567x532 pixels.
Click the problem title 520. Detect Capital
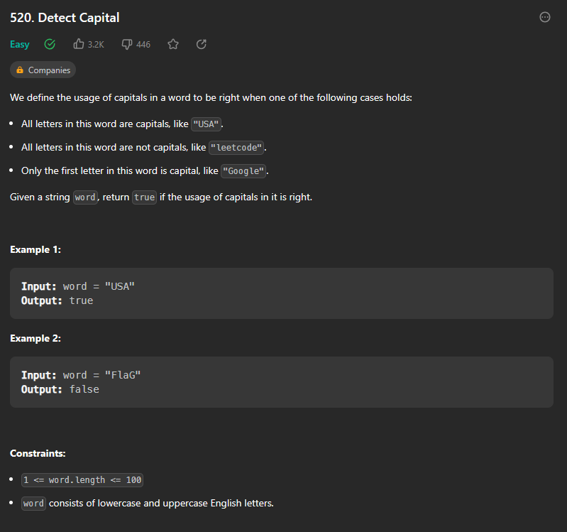coord(65,17)
